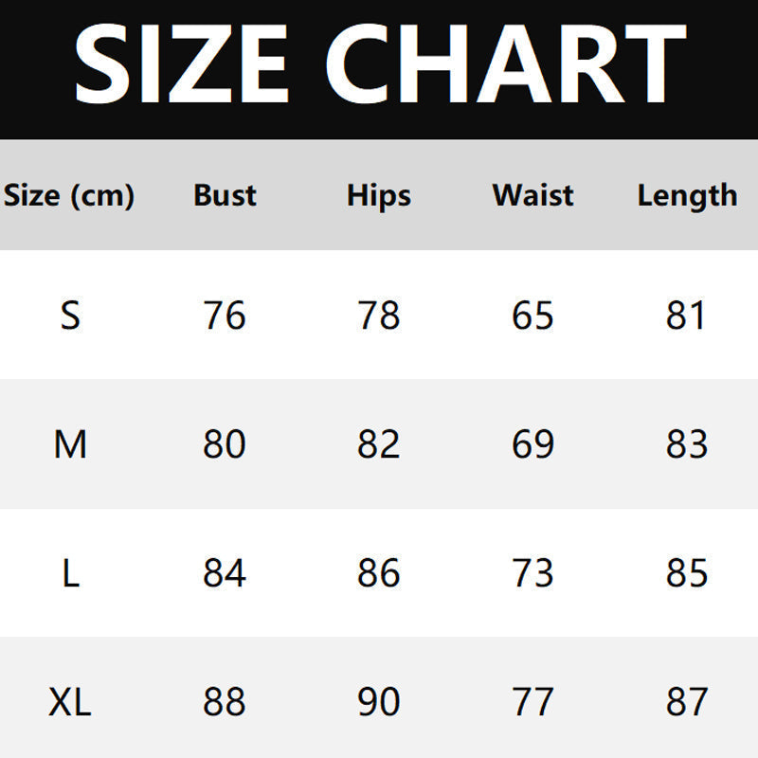Click the hips value 90 for size XL

coord(379,702)
